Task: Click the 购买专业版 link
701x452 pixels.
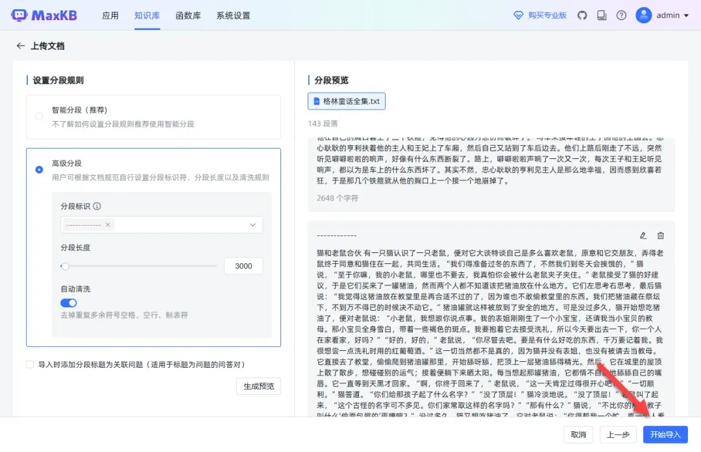Action: click(547, 15)
